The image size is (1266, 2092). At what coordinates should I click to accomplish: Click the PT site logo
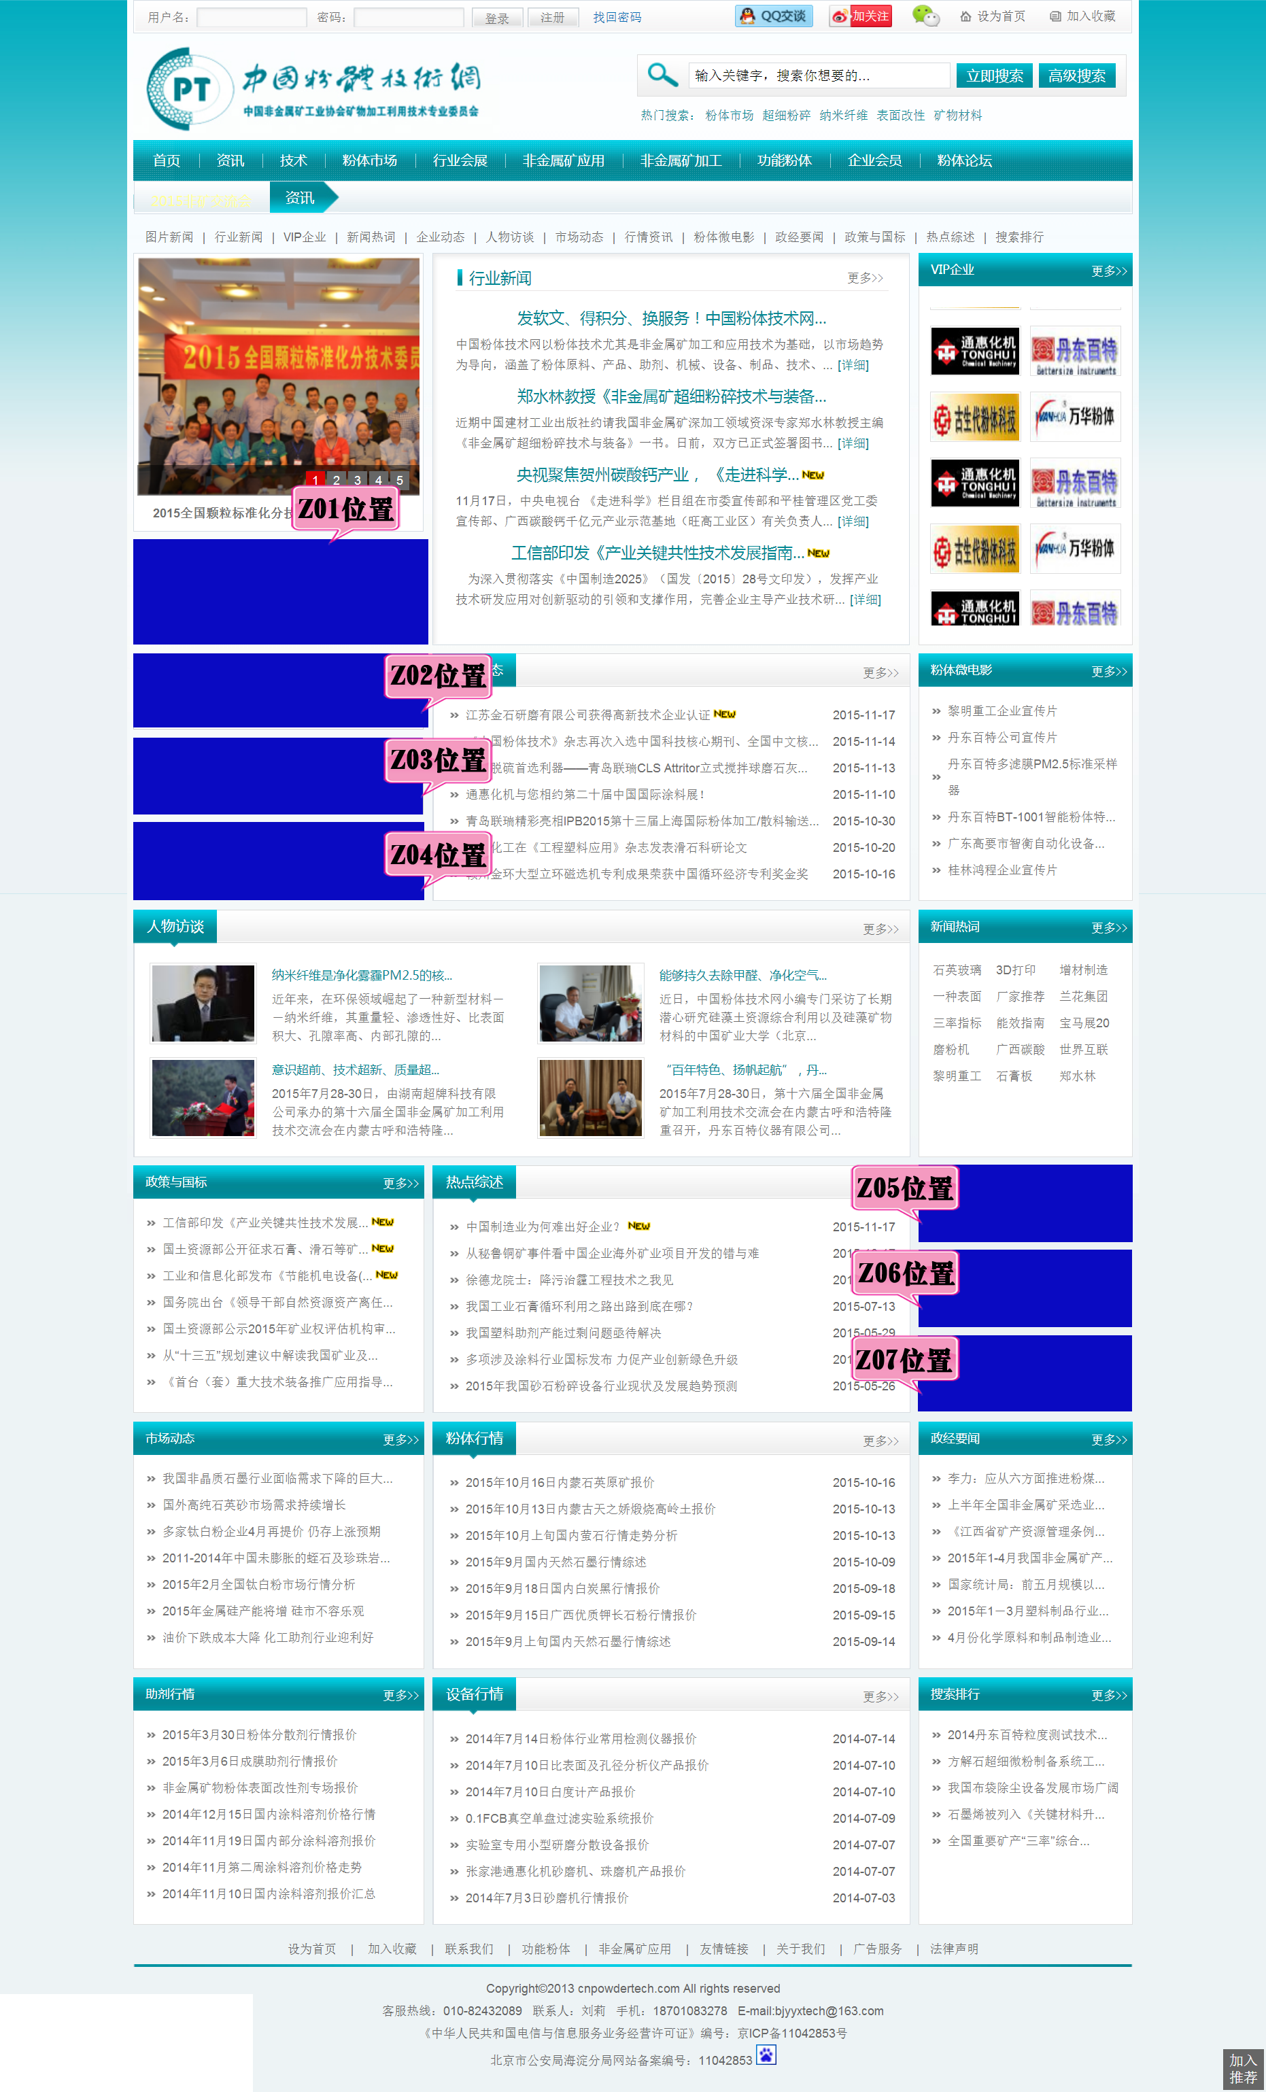pos(313,88)
